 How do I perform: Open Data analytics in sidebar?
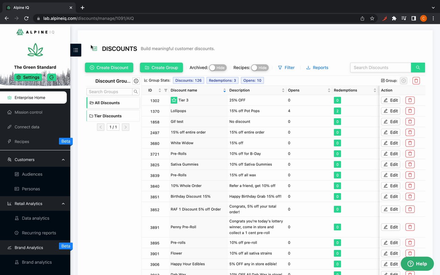pos(35,218)
